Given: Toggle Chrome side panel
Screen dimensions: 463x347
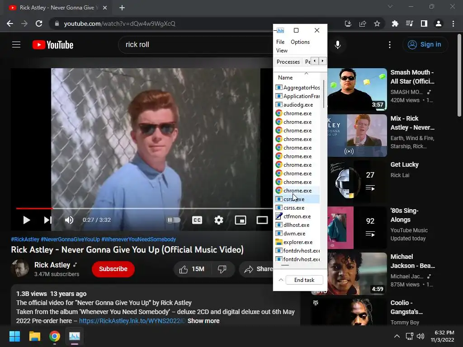Looking at the screenshot, I should click(424, 23).
